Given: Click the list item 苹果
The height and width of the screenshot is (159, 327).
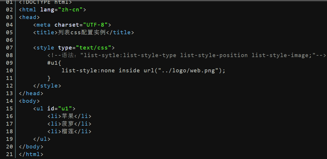Looking at the screenshot, I should [68, 116].
